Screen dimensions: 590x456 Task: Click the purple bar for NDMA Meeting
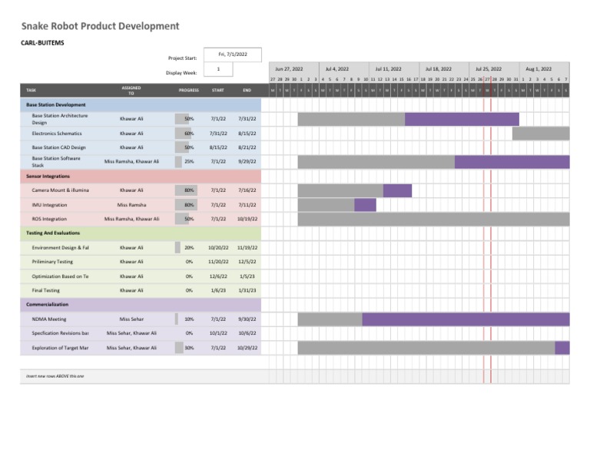pos(466,319)
